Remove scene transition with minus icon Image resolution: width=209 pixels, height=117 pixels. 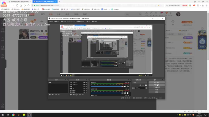pos(143,85)
